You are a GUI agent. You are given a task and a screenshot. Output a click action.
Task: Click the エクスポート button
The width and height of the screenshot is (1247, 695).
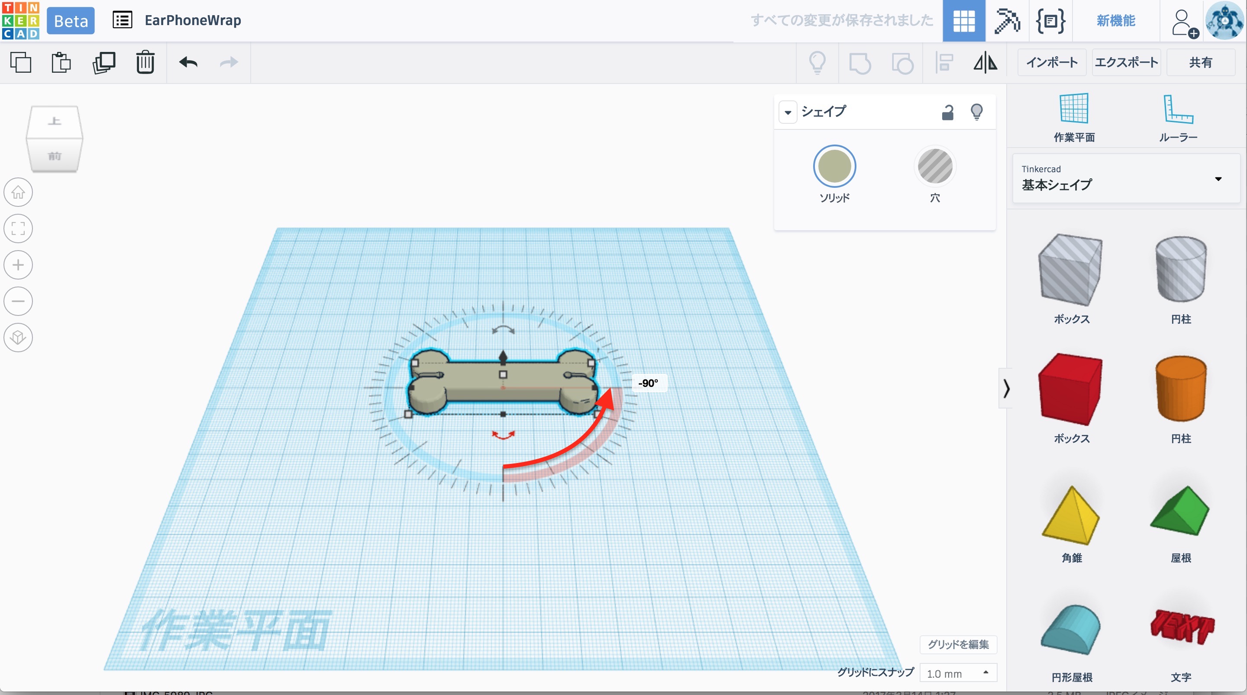click(1126, 62)
